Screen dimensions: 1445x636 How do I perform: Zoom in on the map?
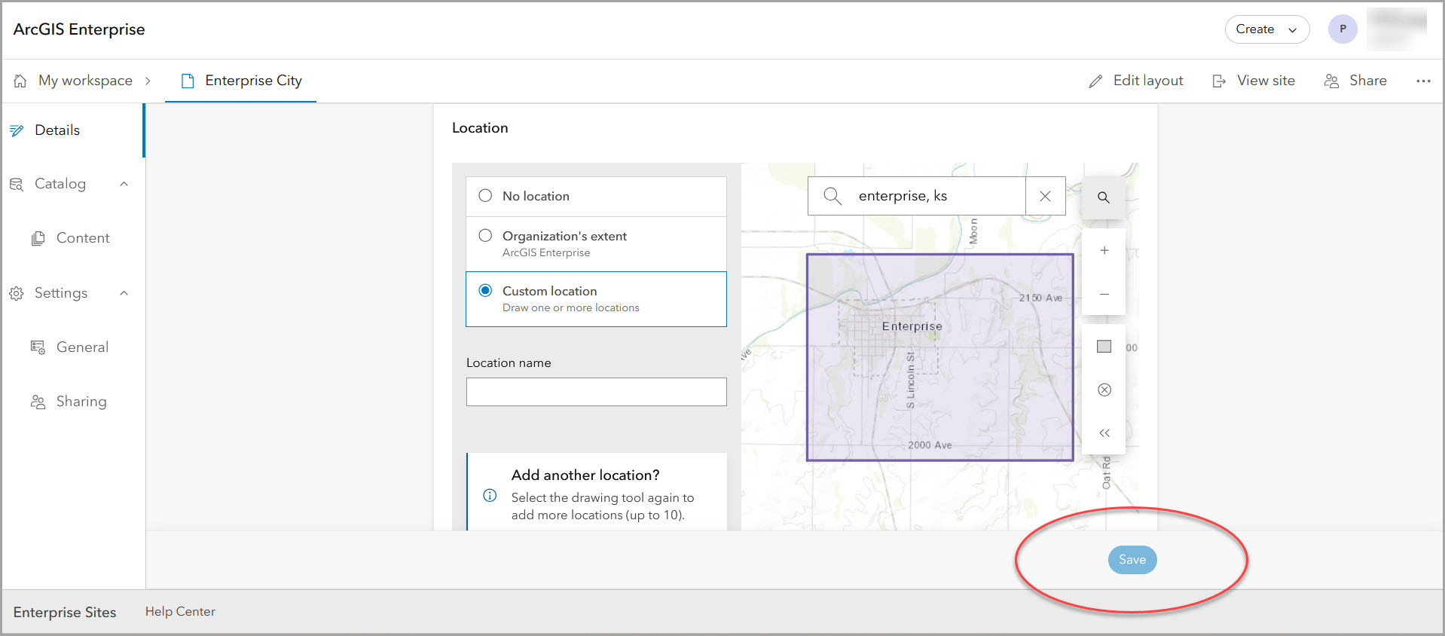1104,251
